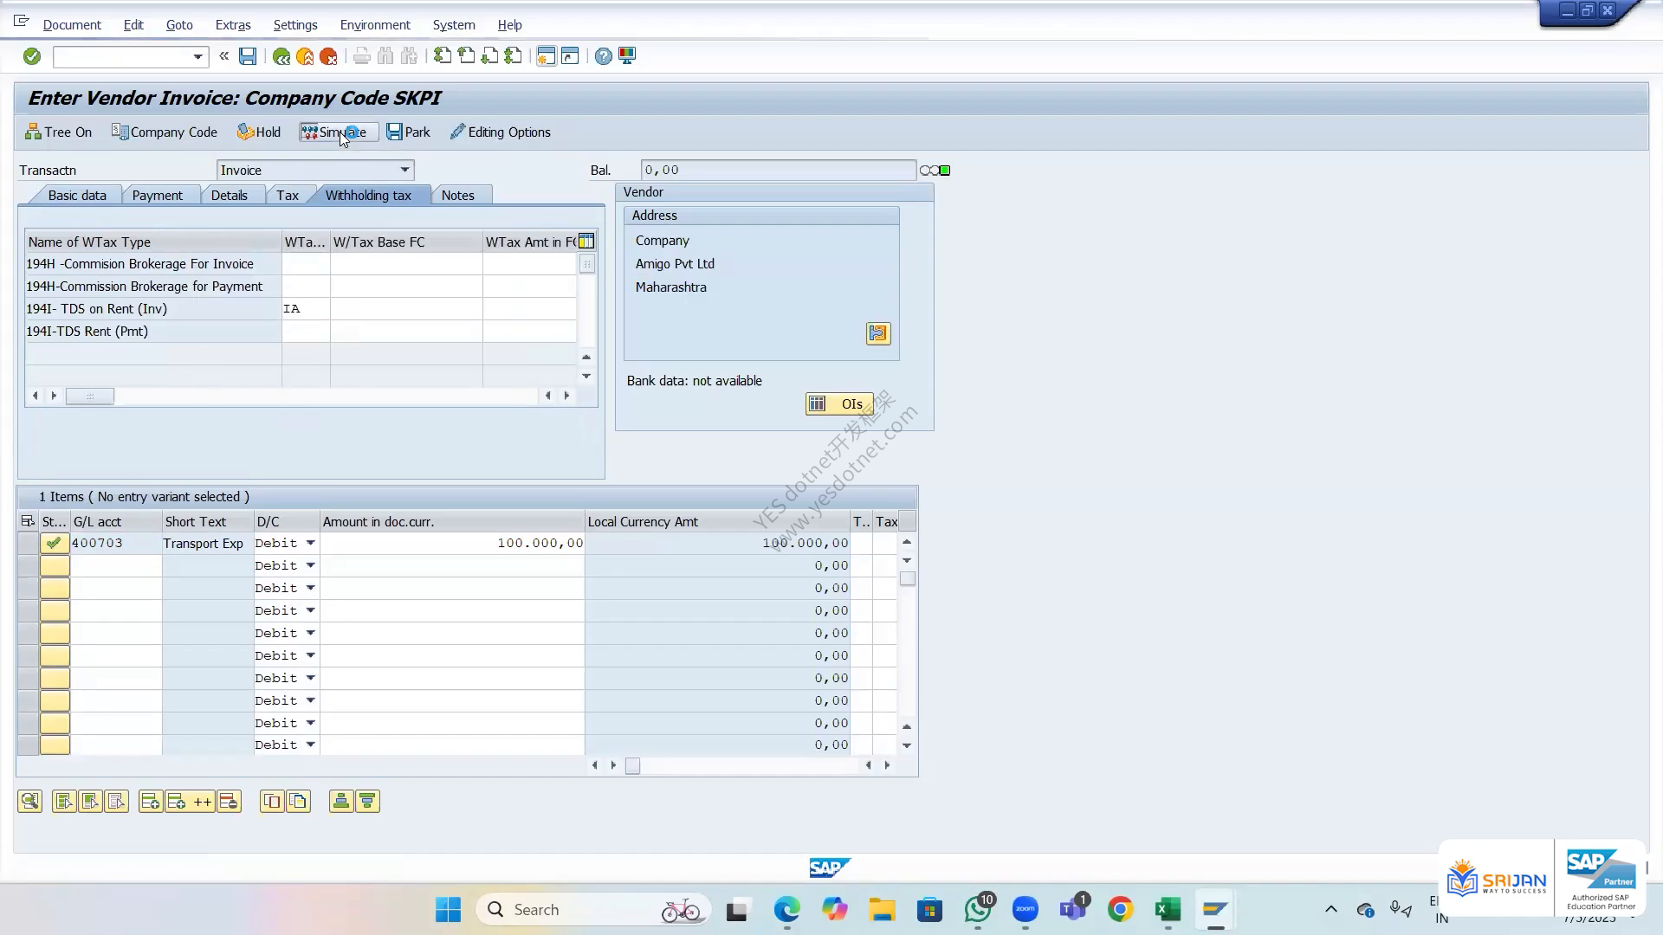Click the status box of the second line item
Viewport: 1663px width, 935px height.
[x=55, y=566]
